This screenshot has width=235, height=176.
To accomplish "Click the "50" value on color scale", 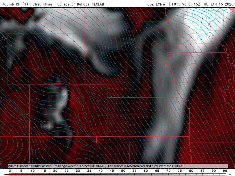I will [x=123, y=171].
